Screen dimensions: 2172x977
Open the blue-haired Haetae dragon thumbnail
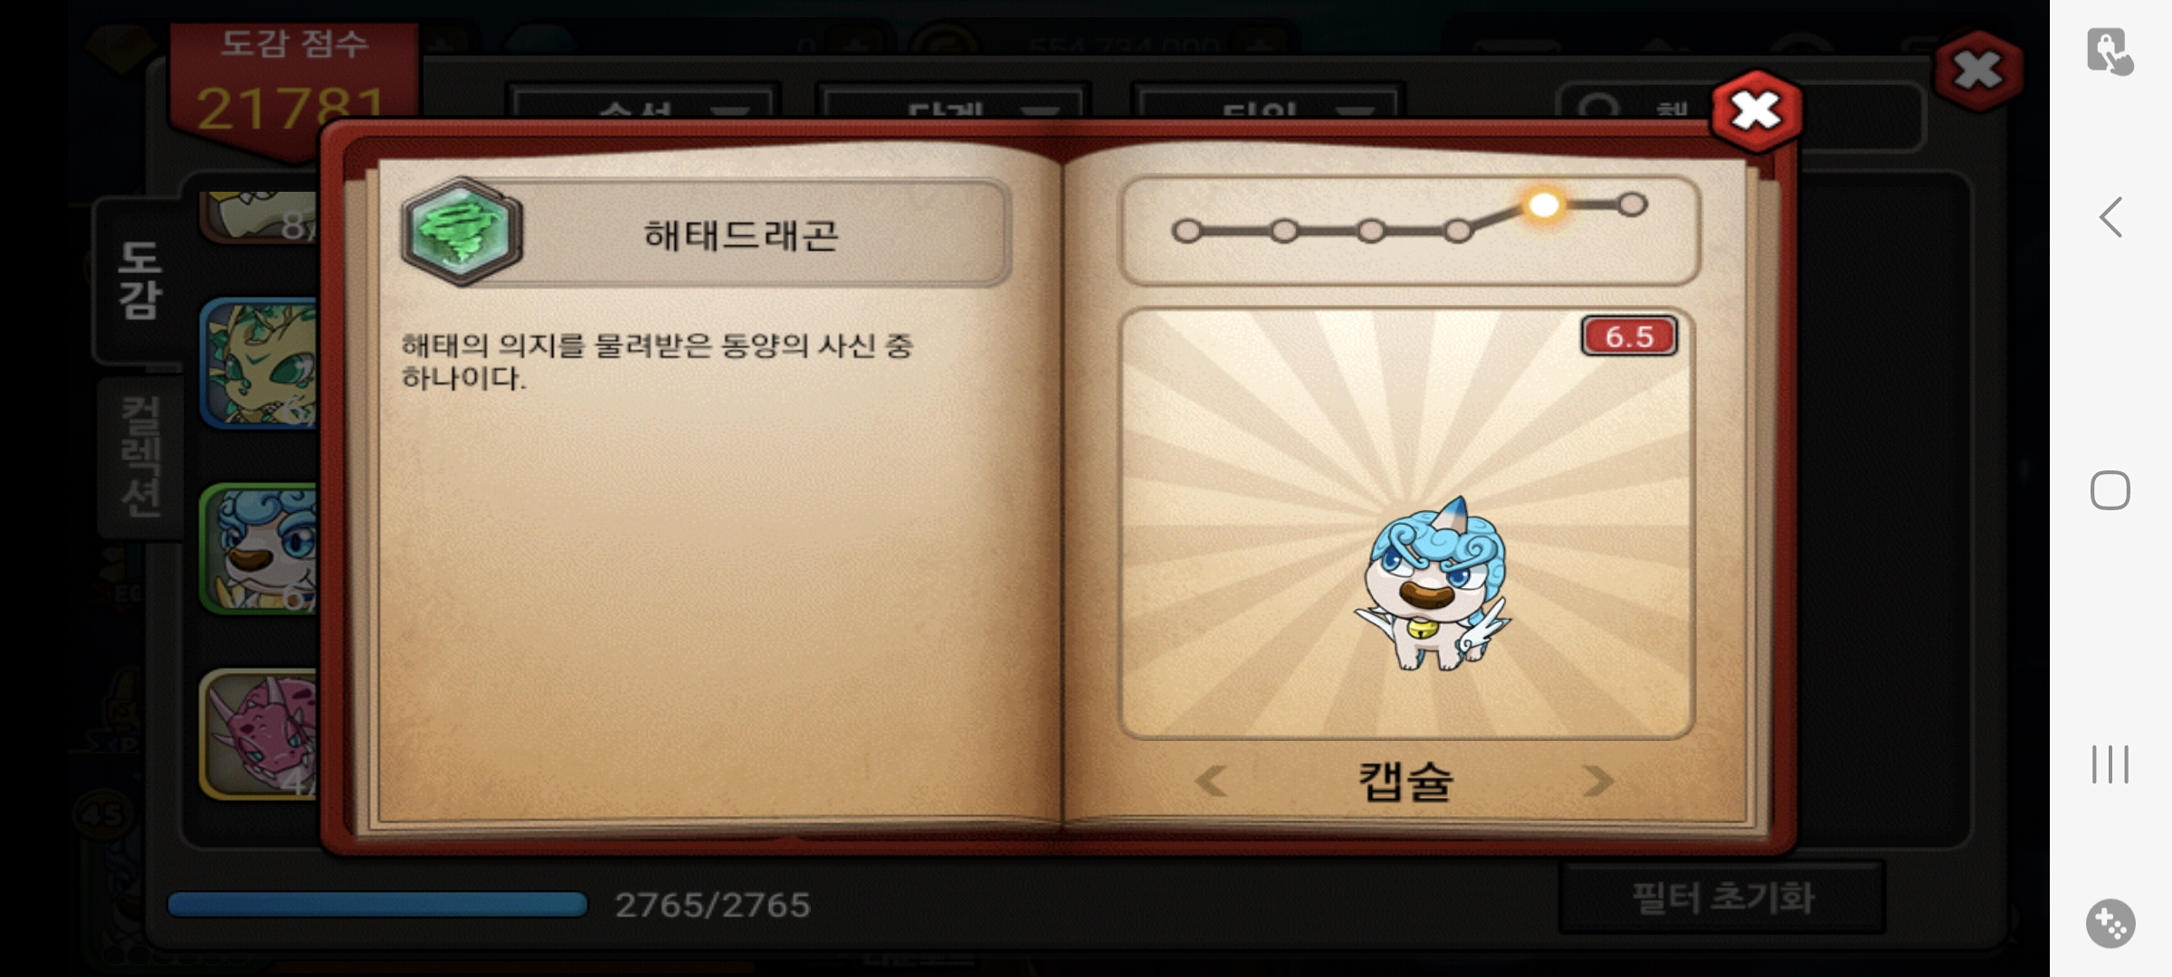(x=259, y=549)
